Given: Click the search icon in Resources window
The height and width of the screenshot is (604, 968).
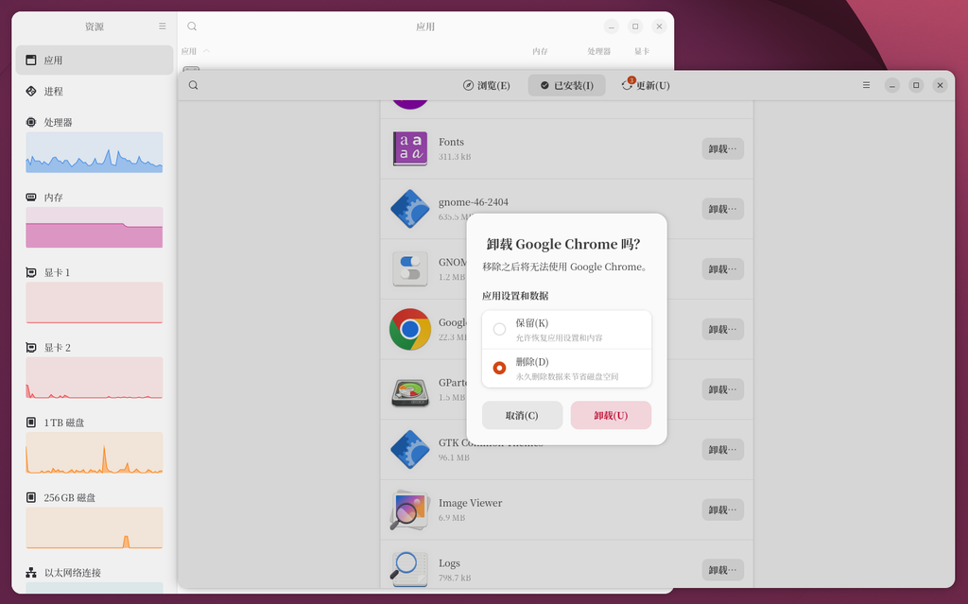Looking at the screenshot, I should click(x=192, y=26).
